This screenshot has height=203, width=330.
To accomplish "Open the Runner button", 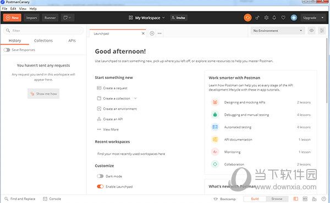I will tap(50, 18).
